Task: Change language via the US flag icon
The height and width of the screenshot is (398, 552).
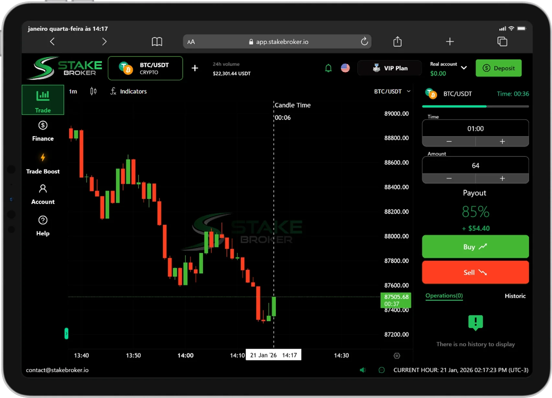Action: pyautogui.click(x=345, y=68)
